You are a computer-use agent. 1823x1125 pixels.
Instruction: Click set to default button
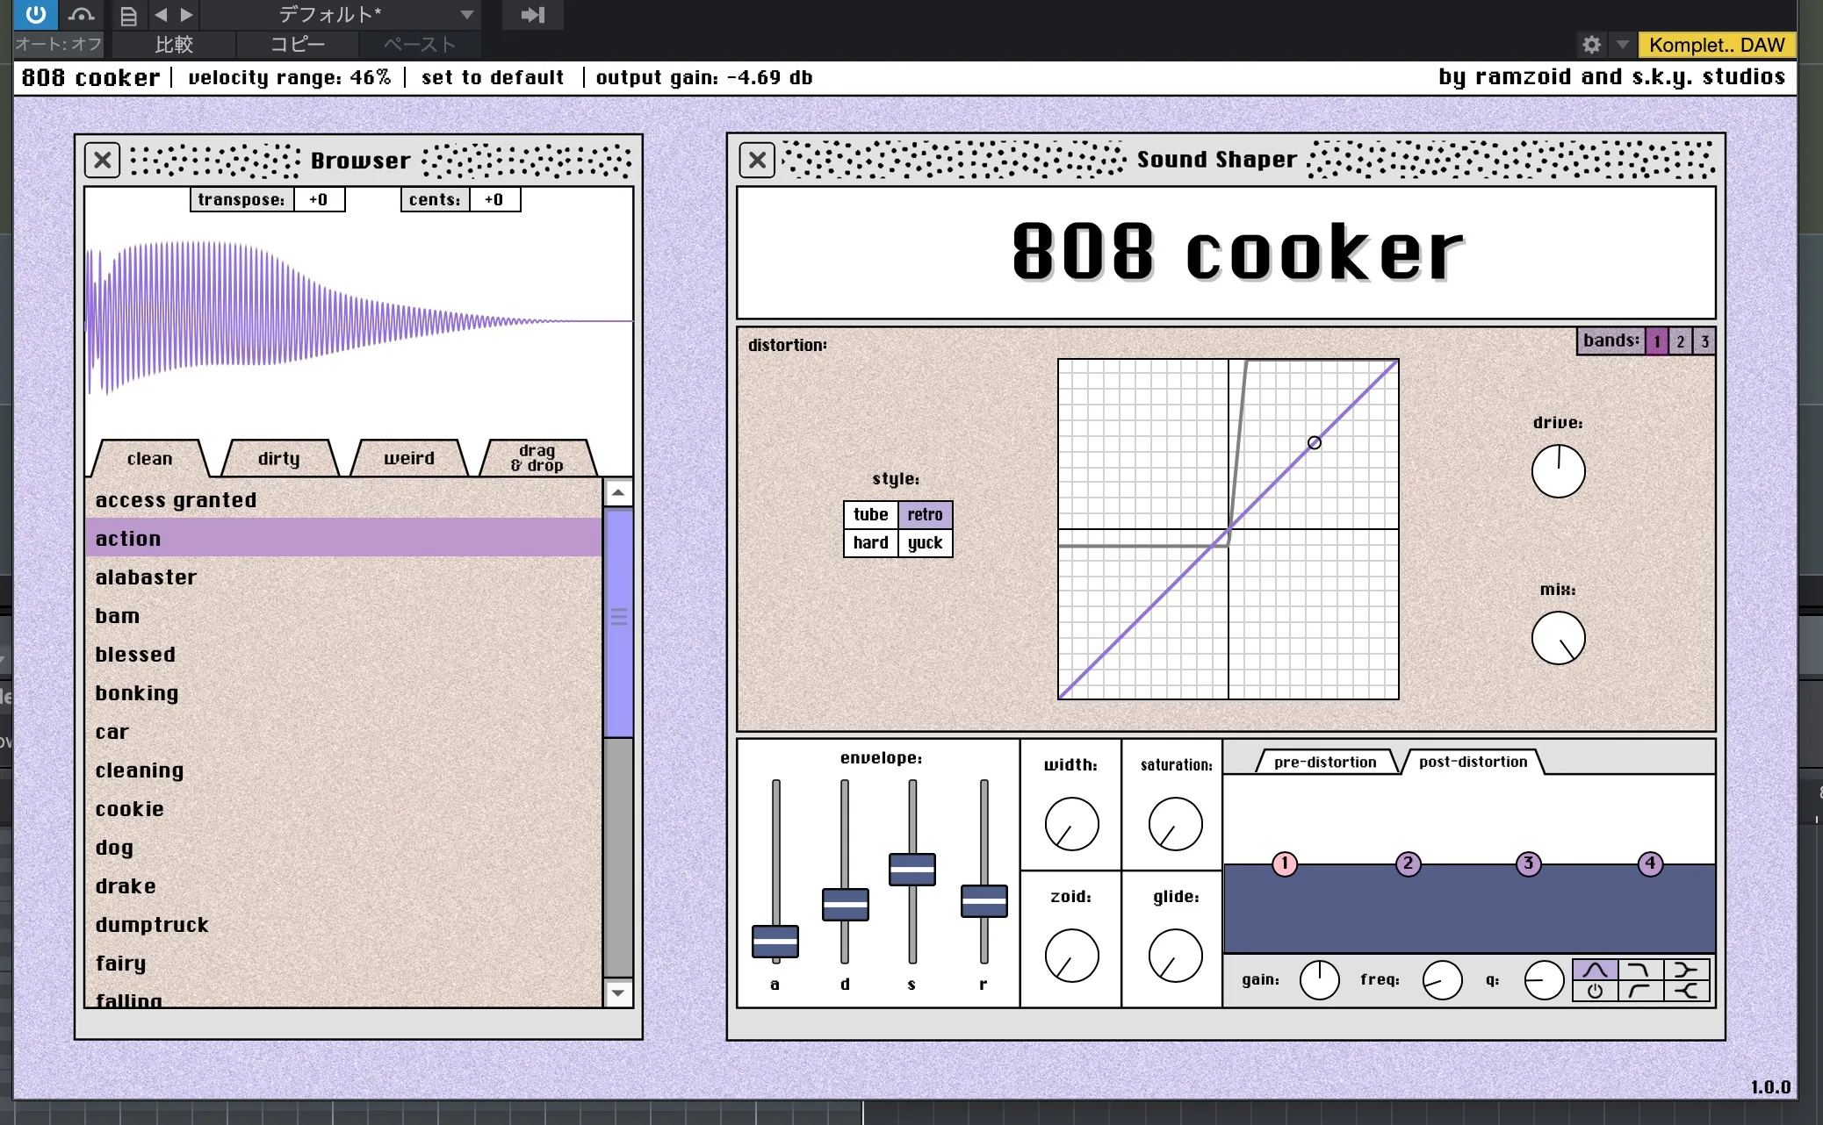tap(493, 77)
